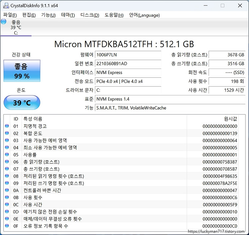Viewport: 249px width, 235px height.
Task: Click the Micron MTFDKBA512TFH model title
Action: [124, 44]
